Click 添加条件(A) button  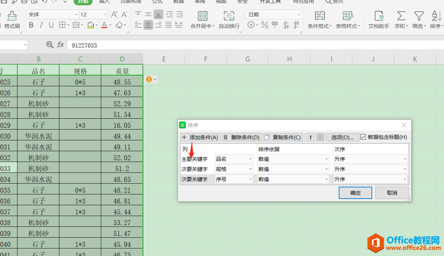[200, 137]
